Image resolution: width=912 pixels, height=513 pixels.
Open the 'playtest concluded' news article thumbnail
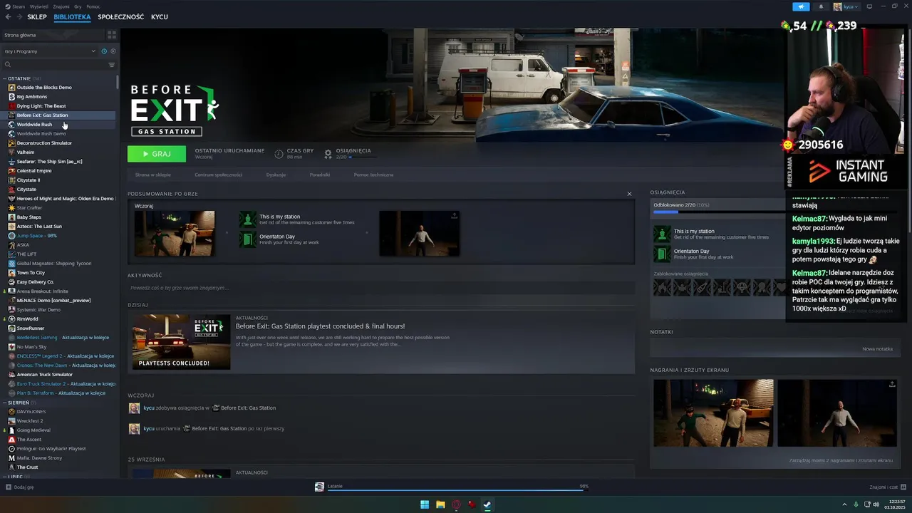[181, 342]
